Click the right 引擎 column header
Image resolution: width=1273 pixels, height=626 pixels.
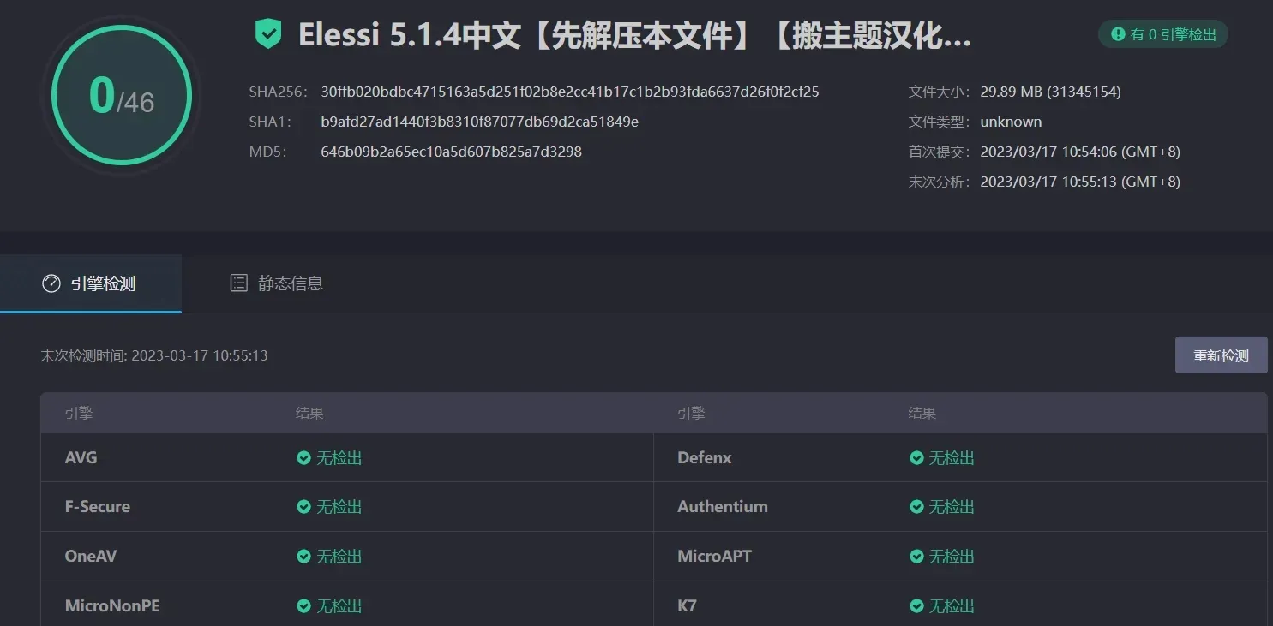click(691, 414)
